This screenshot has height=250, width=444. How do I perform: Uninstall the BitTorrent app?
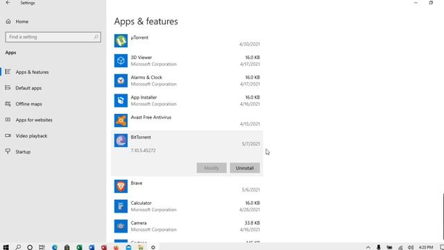(x=245, y=168)
